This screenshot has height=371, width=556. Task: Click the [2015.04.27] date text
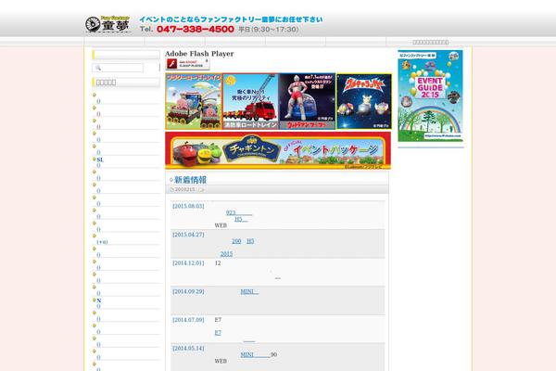coord(188,235)
